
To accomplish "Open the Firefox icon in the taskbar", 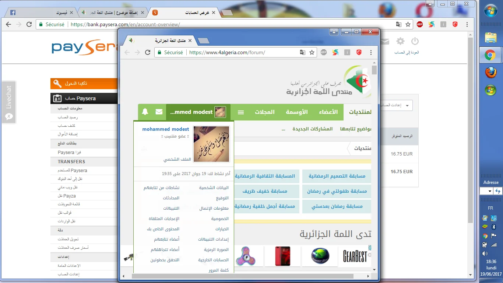I will [490, 73].
